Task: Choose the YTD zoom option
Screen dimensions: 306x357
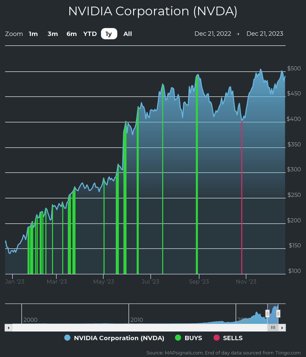Action: 90,34
